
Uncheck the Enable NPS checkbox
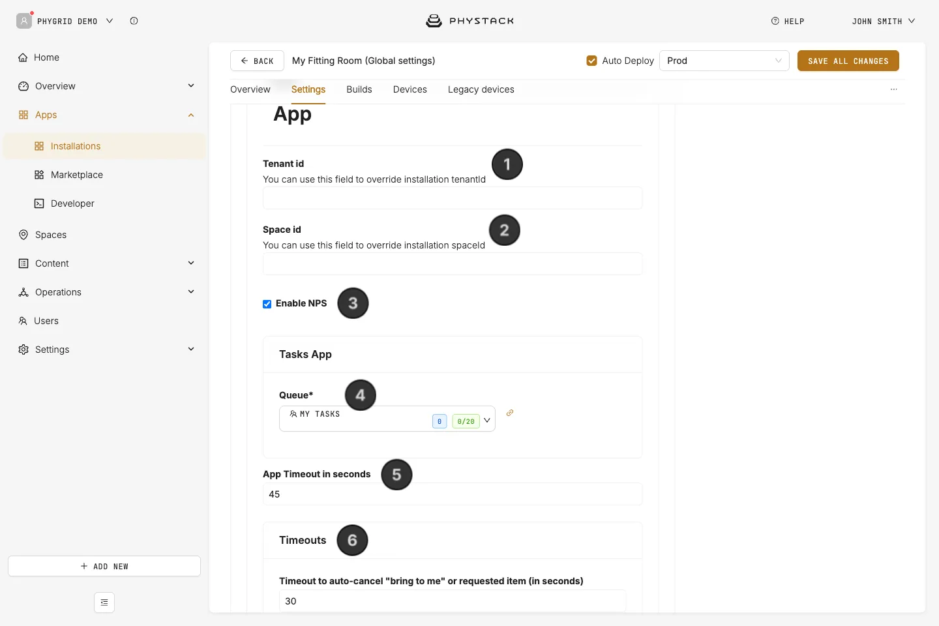coord(267,304)
